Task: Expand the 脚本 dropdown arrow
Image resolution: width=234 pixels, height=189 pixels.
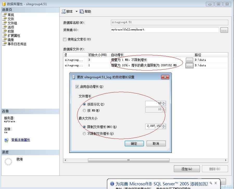Action: (77, 11)
